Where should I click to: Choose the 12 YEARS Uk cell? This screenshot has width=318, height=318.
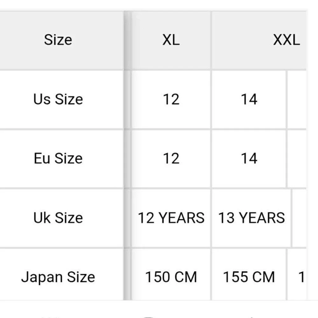(171, 218)
